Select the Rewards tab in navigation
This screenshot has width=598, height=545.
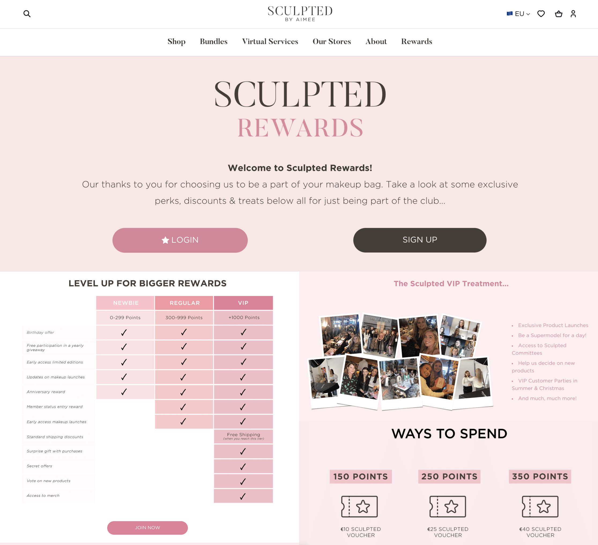[416, 42]
